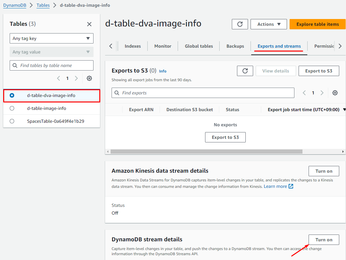The height and width of the screenshot is (260, 346).
Task: Expand the Actions dropdown menu
Action: pos(269,24)
